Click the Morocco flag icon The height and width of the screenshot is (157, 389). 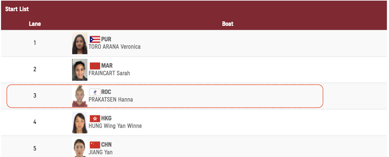coord(95,66)
